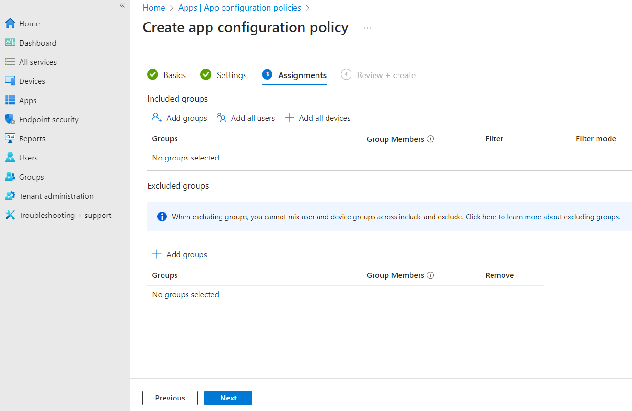The image size is (632, 411).
Task: Open Tenant administration in the sidebar
Action: click(56, 196)
